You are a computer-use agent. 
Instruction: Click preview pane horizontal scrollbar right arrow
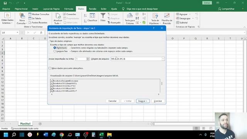pyautogui.click(x=159, y=94)
